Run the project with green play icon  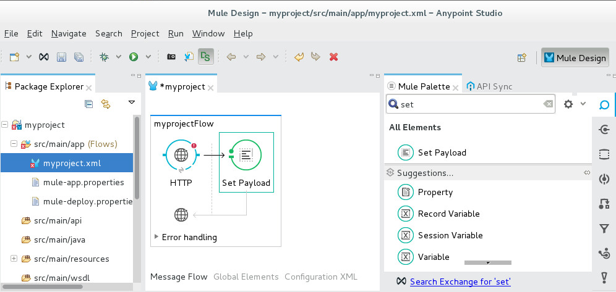134,57
